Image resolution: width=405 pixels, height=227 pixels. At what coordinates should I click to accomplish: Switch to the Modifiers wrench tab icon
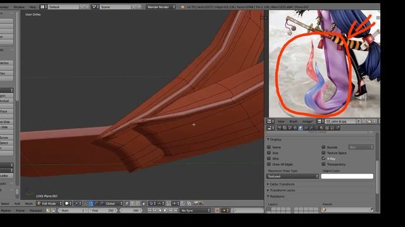tap(311, 128)
